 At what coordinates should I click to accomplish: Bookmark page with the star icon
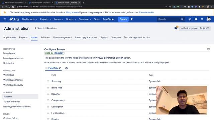click(170, 7)
